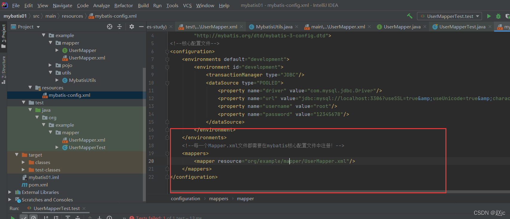Open the 1: Project tool window stripe
Screen dimensions: 510x219
point(4,36)
